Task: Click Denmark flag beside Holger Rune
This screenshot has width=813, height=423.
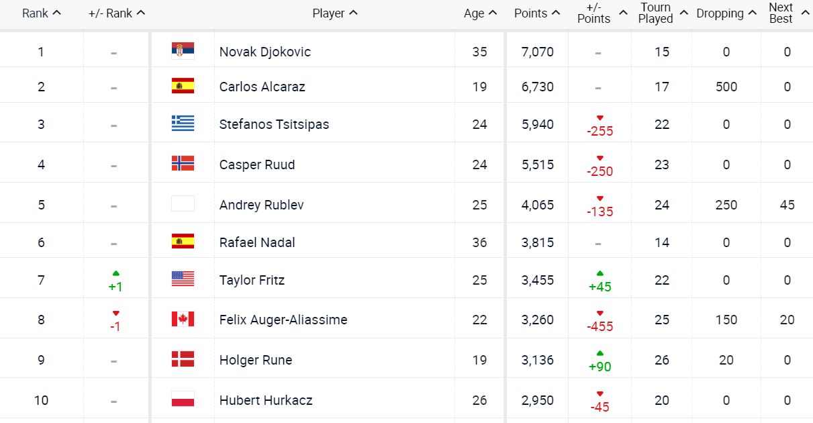Action: 183,360
